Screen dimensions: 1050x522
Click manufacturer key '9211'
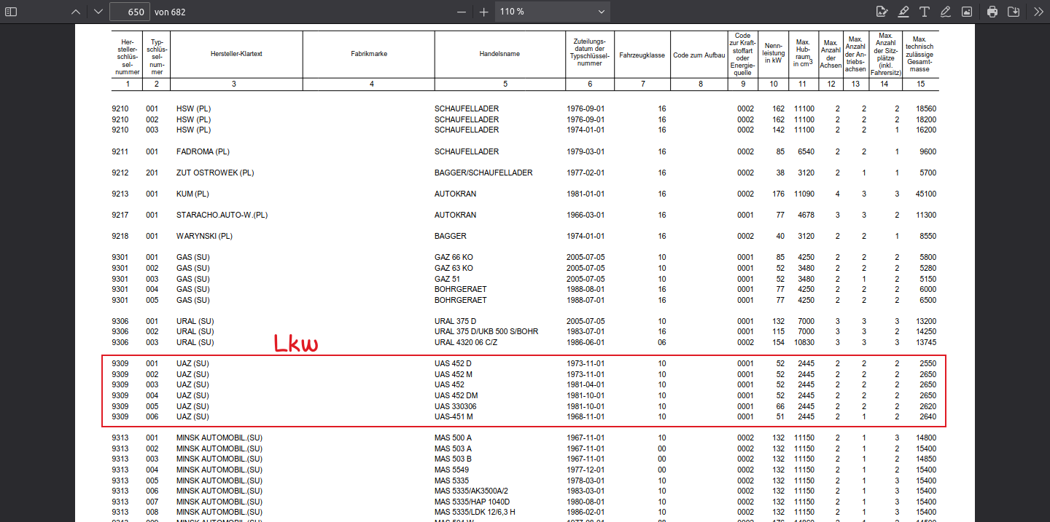point(120,151)
